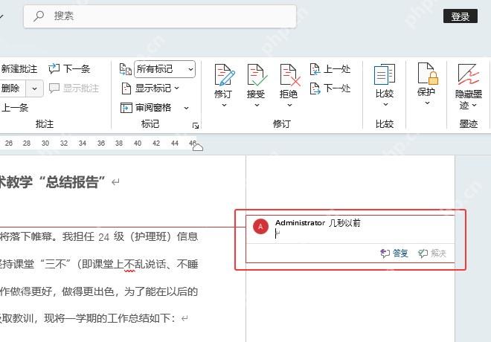Expand the 接受 dropdown chevron
The height and width of the screenshot is (342, 491).
pyautogui.click(x=257, y=105)
